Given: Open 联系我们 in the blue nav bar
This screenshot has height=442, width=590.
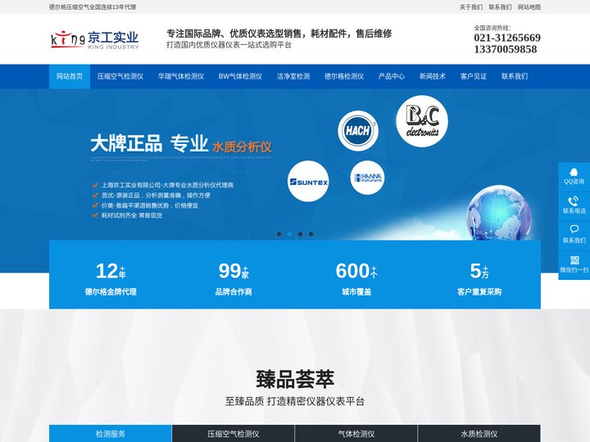Looking at the screenshot, I should pyautogui.click(x=515, y=76).
